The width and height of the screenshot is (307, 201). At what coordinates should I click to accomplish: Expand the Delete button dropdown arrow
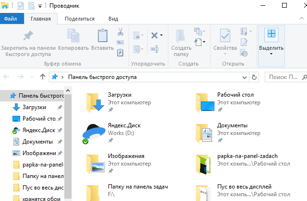(x=161, y=35)
